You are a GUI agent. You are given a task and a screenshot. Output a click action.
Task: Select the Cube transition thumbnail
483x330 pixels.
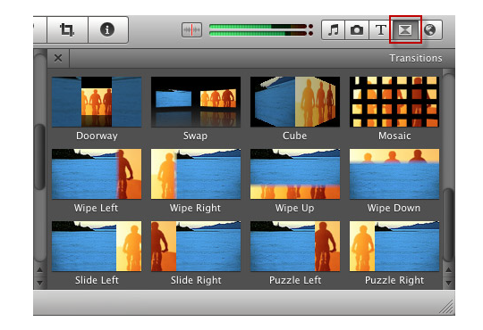pyautogui.click(x=295, y=102)
